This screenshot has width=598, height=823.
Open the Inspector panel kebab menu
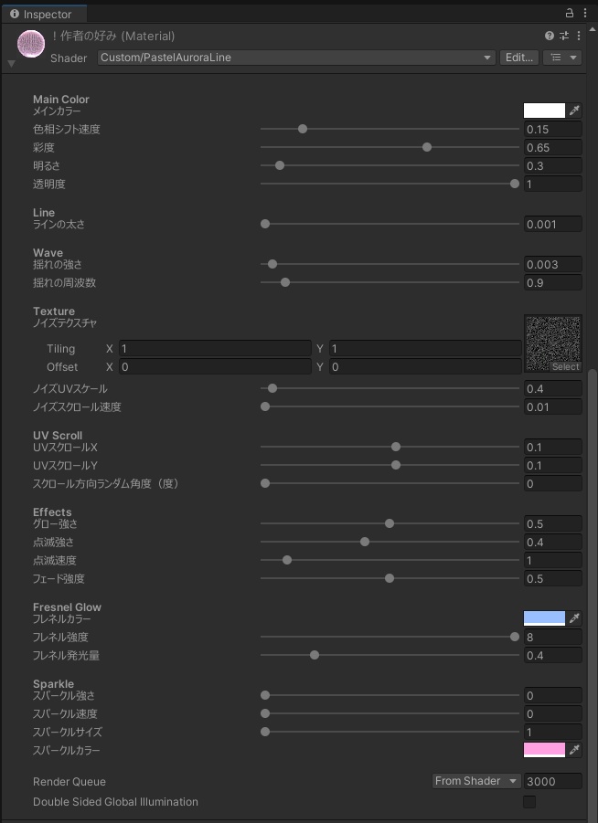585,13
